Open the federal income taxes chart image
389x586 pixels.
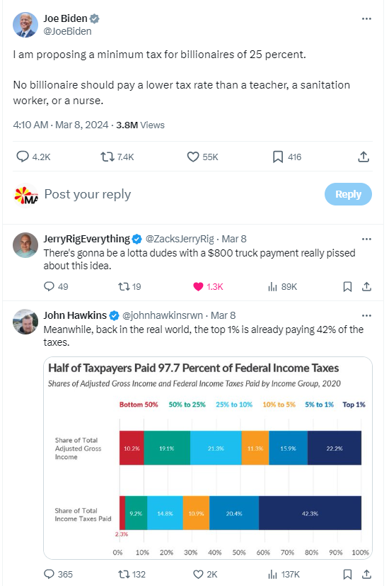point(208,458)
